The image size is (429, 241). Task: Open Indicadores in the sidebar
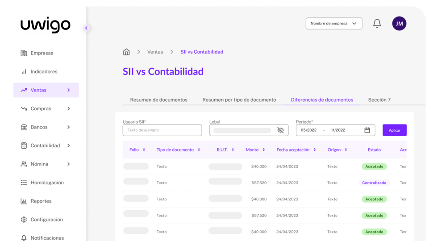coord(44,71)
